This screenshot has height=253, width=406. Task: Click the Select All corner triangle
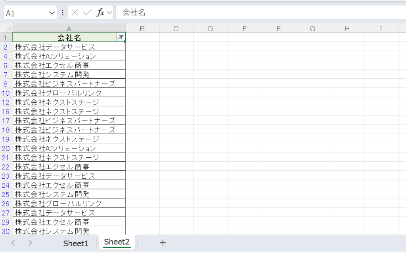pyautogui.click(x=9, y=28)
